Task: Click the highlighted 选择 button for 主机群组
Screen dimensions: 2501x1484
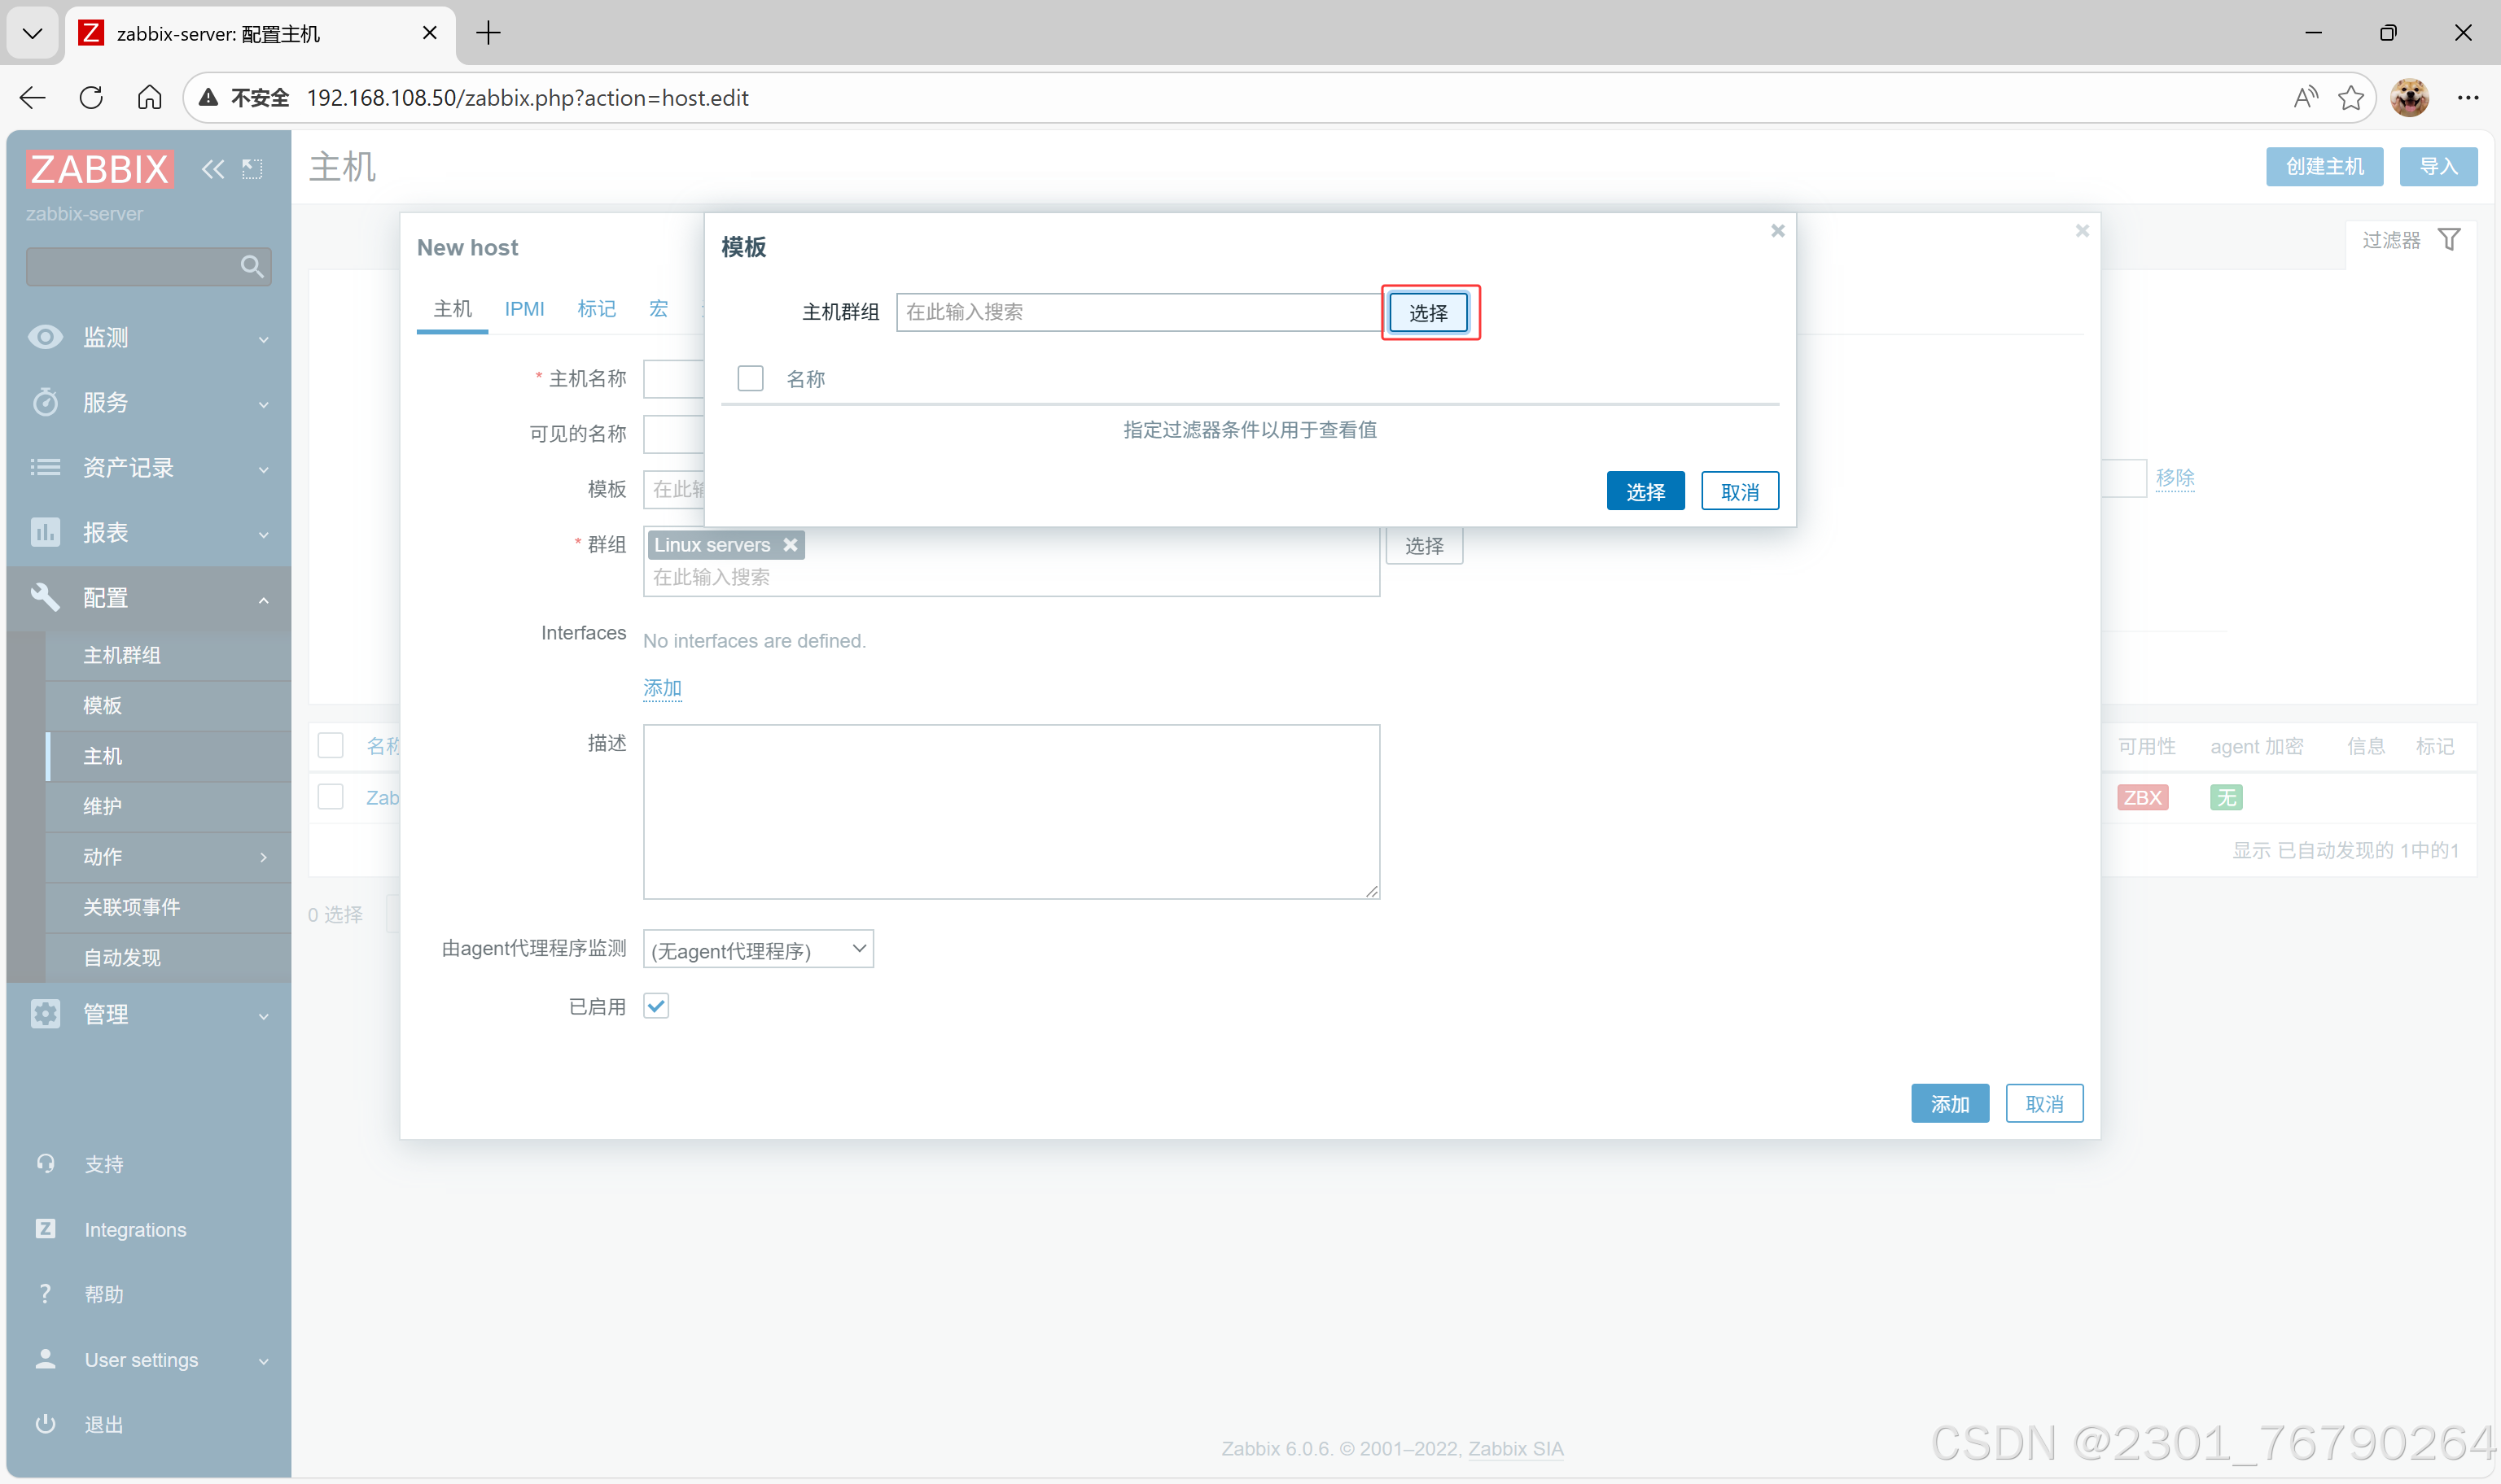Action: [x=1427, y=313]
